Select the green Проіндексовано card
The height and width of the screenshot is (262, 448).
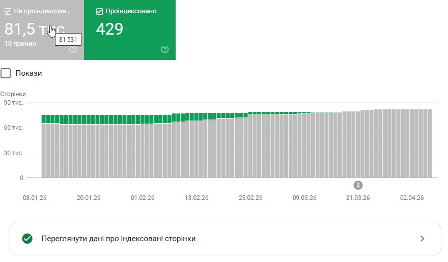[130, 30]
